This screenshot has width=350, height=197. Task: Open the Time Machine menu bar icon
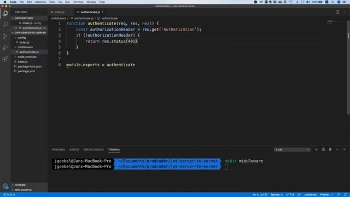(291, 2)
